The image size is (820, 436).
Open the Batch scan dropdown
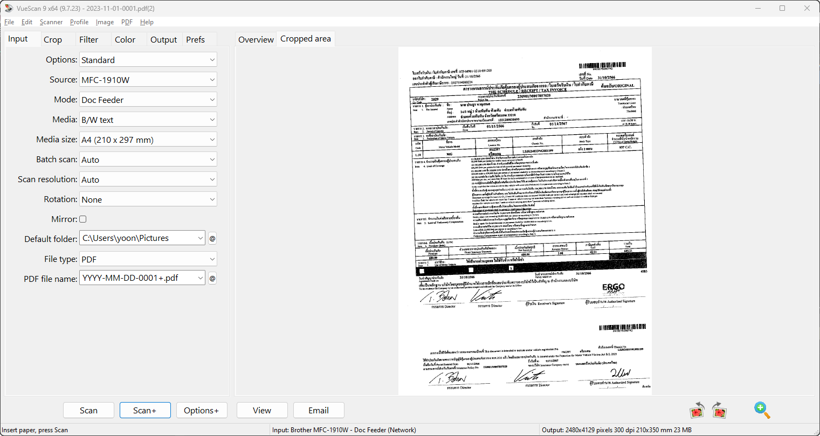[x=148, y=160]
